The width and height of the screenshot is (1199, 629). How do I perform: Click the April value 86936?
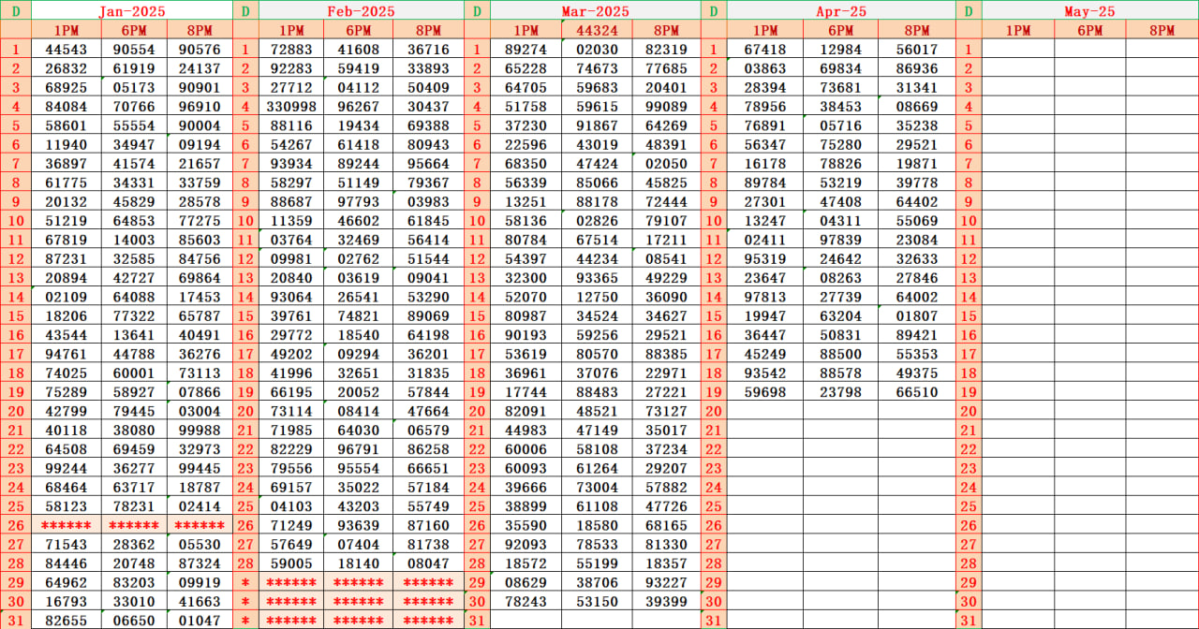tap(917, 68)
